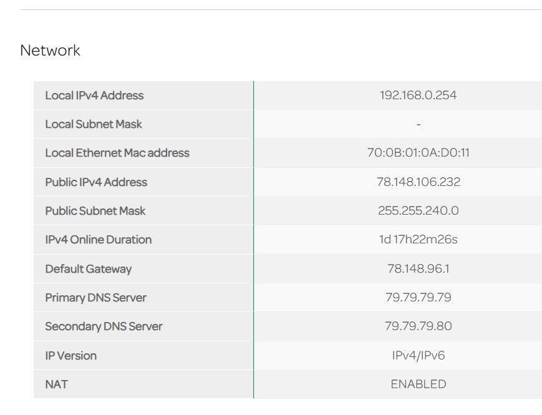Click the MAC value 70:0B:01:0A:D0:11

[x=418, y=153]
